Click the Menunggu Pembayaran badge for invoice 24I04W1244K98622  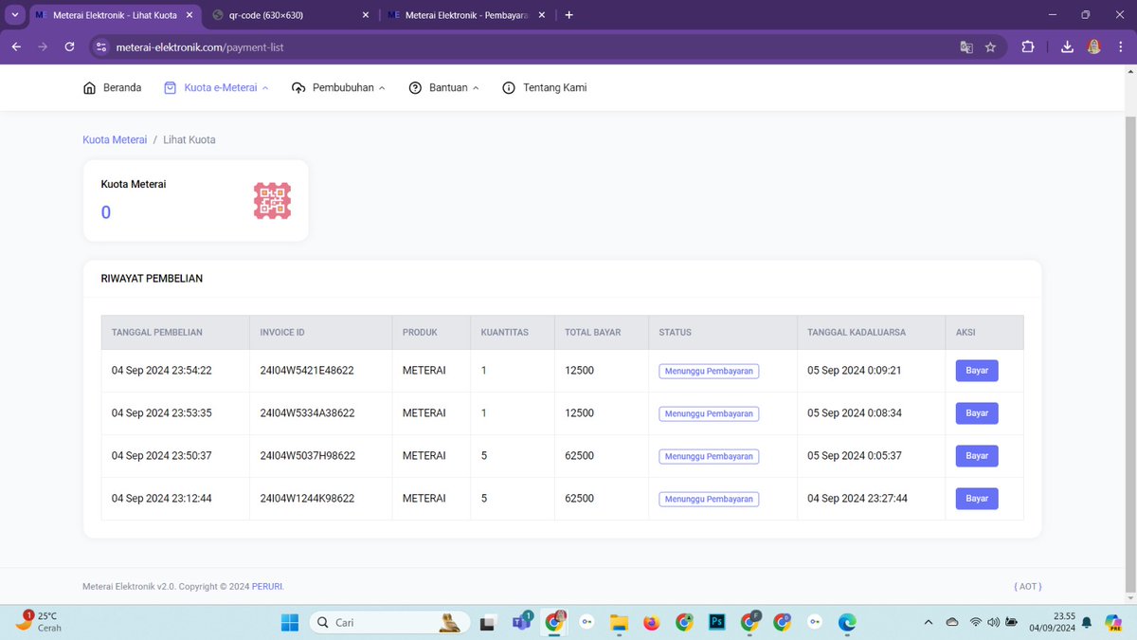(709, 499)
